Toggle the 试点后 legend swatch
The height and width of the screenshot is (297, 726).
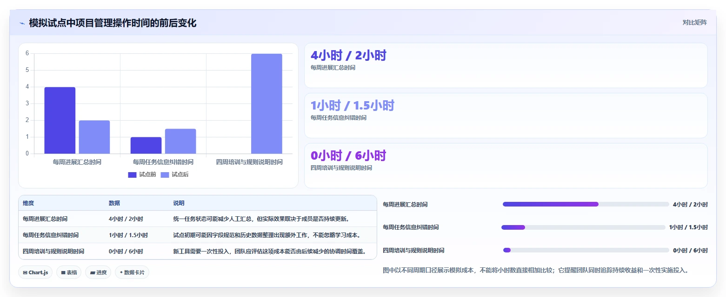[x=165, y=175]
